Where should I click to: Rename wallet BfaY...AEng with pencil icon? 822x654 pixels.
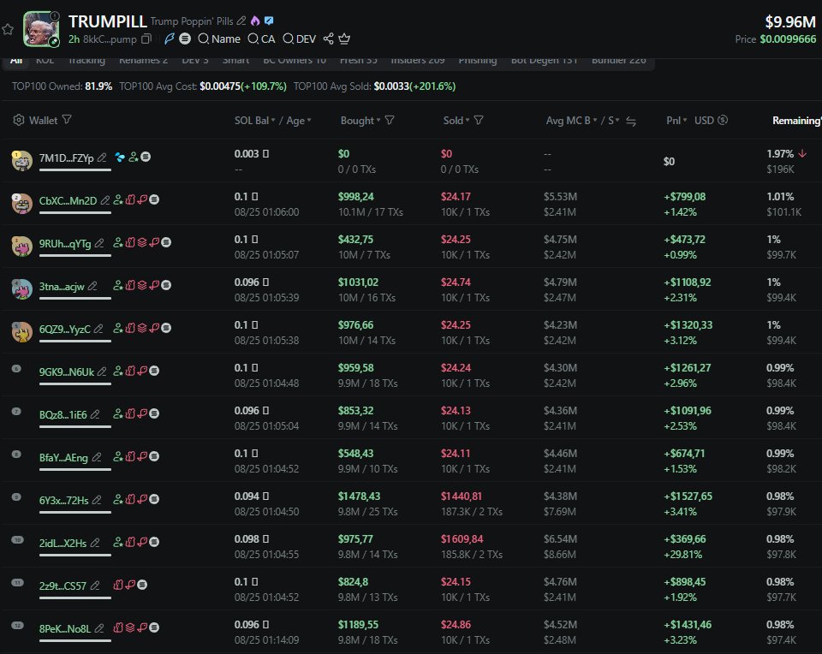97,457
